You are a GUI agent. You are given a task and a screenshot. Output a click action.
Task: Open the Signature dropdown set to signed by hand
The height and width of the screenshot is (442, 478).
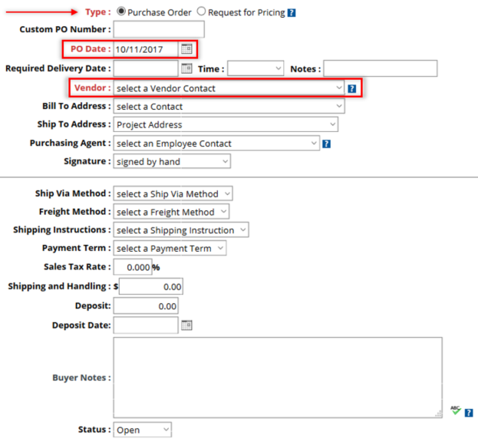point(172,161)
